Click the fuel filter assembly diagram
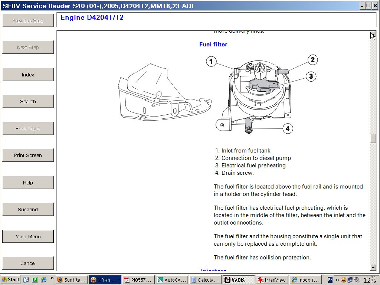 (x=253, y=97)
